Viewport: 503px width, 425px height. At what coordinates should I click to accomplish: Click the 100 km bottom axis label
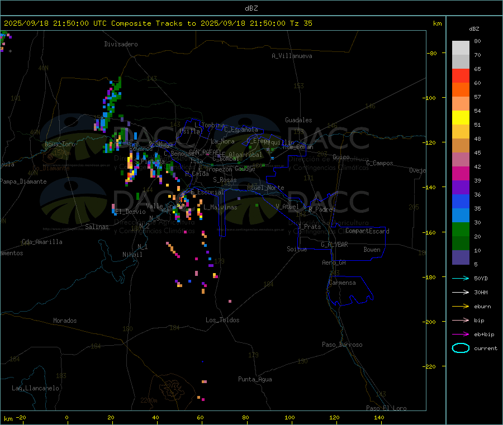pyautogui.click(x=290, y=417)
